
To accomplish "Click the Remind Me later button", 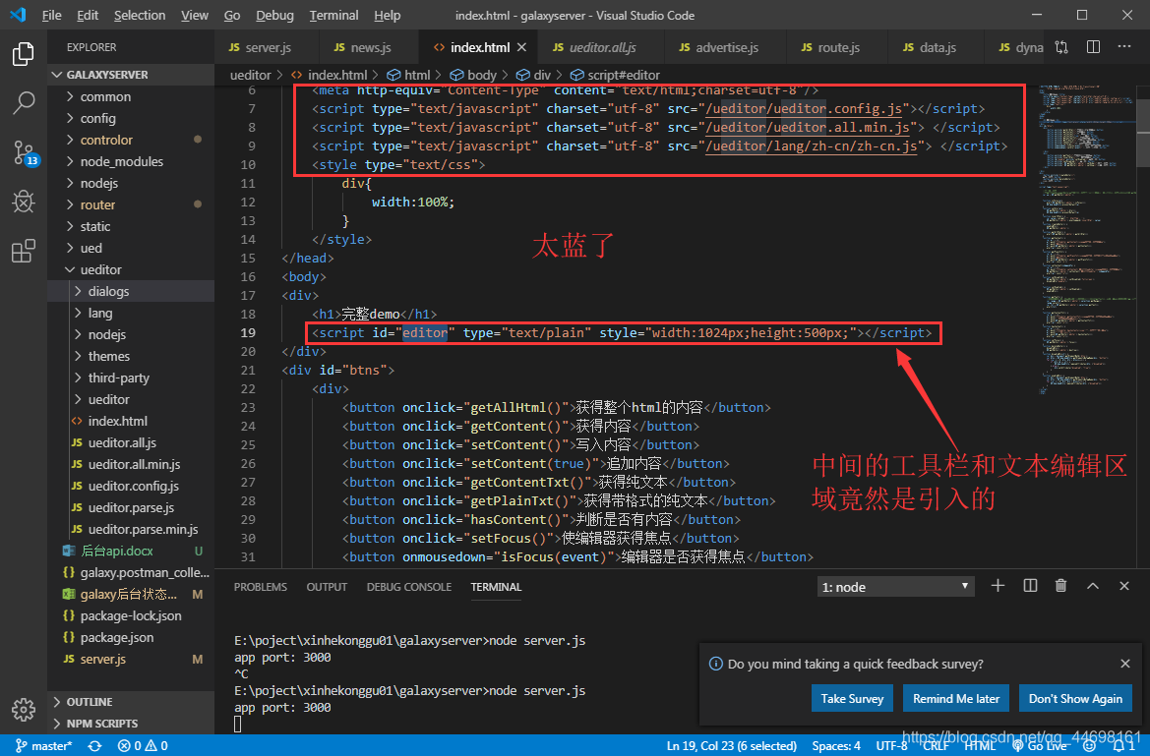I will tap(955, 699).
